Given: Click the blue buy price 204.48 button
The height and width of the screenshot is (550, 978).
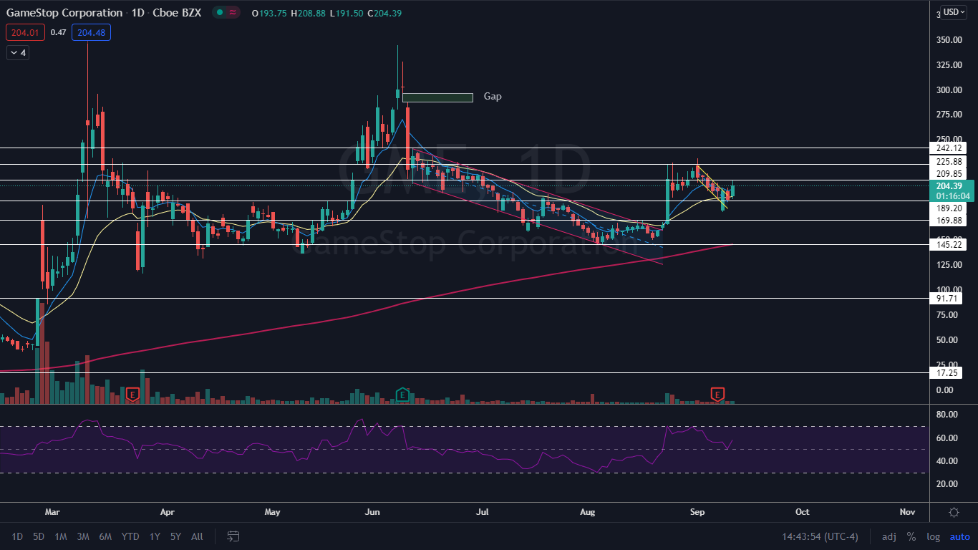Looking at the screenshot, I should click(91, 32).
